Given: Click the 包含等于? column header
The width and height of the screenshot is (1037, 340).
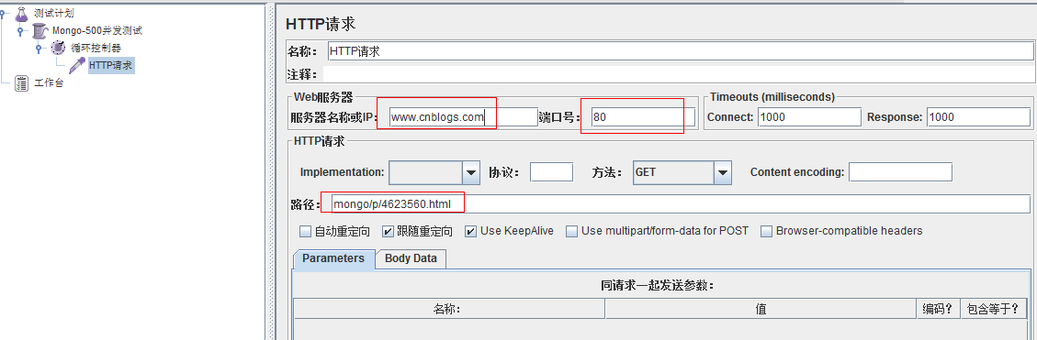Looking at the screenshot, I should (x=992, y=309).
